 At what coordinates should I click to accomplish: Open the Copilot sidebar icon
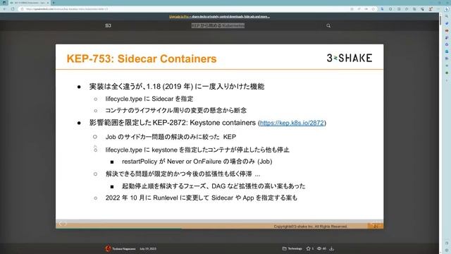447,9
